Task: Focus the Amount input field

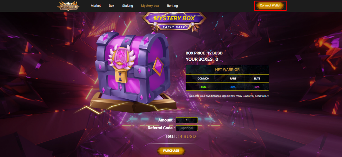Action: [x=187, y=120]
